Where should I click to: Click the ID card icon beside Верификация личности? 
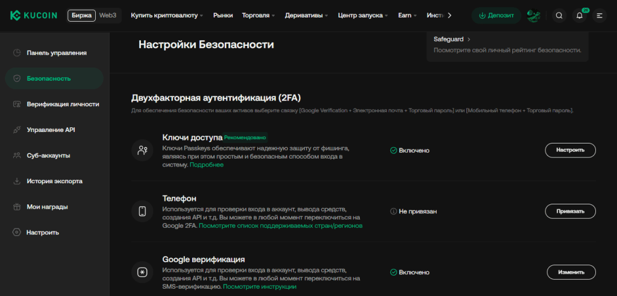pos(16,104)
